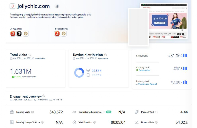197x128 pixels.
Task: Click the Country rank value #905
Action: click(x=178, y=69)
